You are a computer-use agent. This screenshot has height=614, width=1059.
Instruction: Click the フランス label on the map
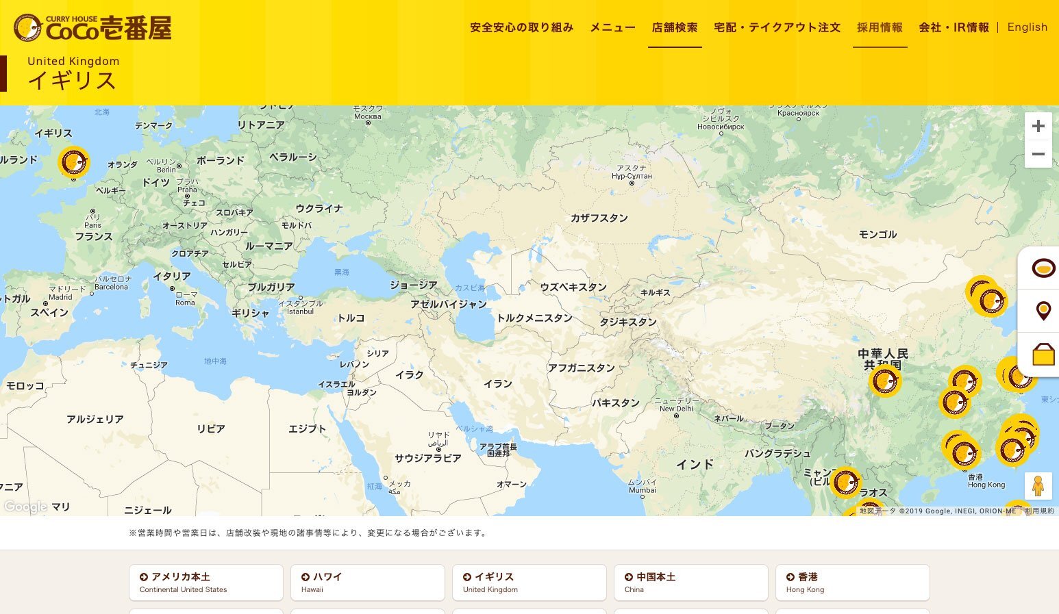tap(94, 236)
